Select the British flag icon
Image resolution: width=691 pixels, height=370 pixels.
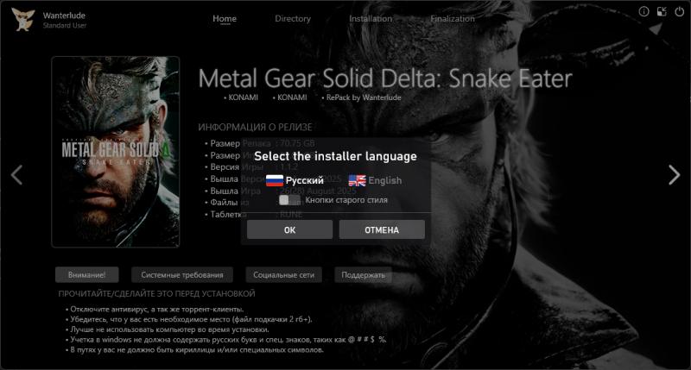(357, 180)
